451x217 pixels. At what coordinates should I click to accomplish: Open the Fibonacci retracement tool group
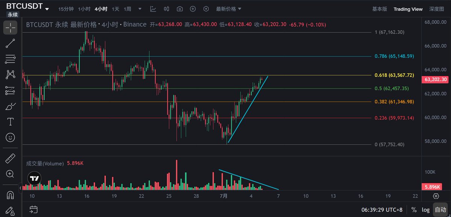point(11,59)
